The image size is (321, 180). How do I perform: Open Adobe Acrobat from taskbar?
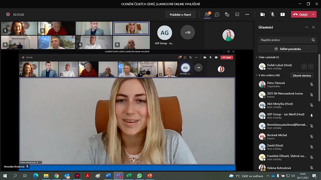point(88,176)
